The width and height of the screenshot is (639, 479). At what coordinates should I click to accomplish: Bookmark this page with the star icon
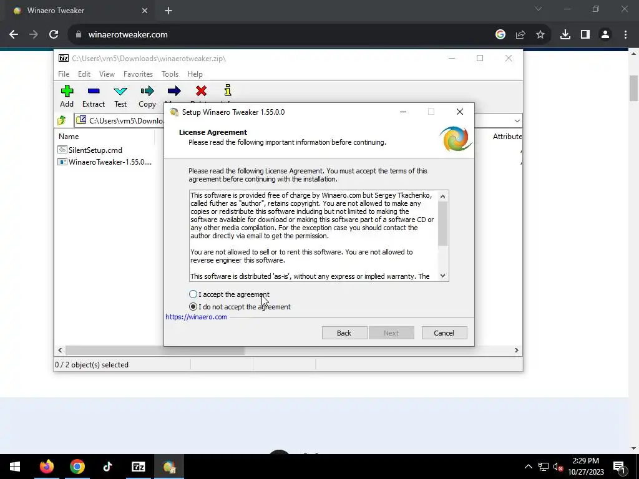pyautogui.click(x=540, y=35)
